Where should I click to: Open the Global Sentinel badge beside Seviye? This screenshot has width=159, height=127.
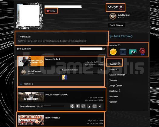(x=113, y=16)
